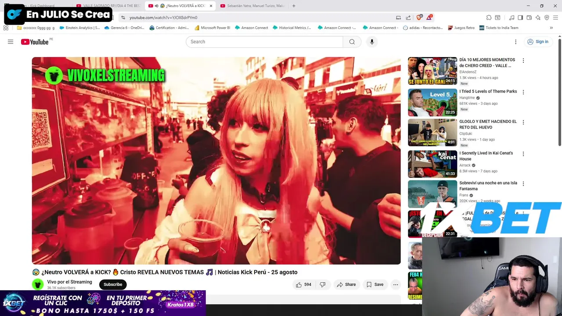Like the video with the thumbs up
The image size is (562, 316).
pyautogui.click(x=303, y=284)
